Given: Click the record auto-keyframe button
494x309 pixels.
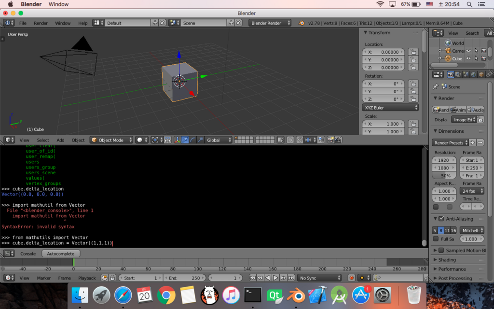Looking at the screenshot, I should (351, 278).
